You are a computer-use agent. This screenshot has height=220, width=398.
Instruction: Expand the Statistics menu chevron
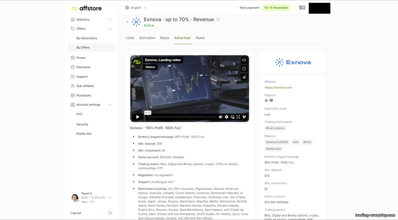click(x=110, y=19)
